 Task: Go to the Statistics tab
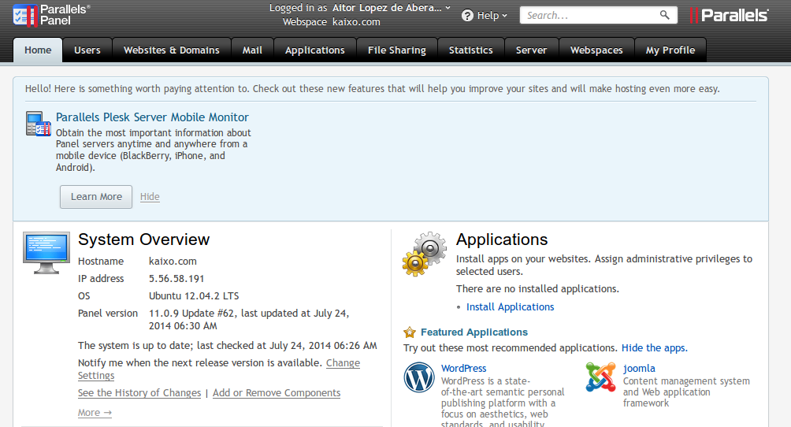[x=470, y=50]
